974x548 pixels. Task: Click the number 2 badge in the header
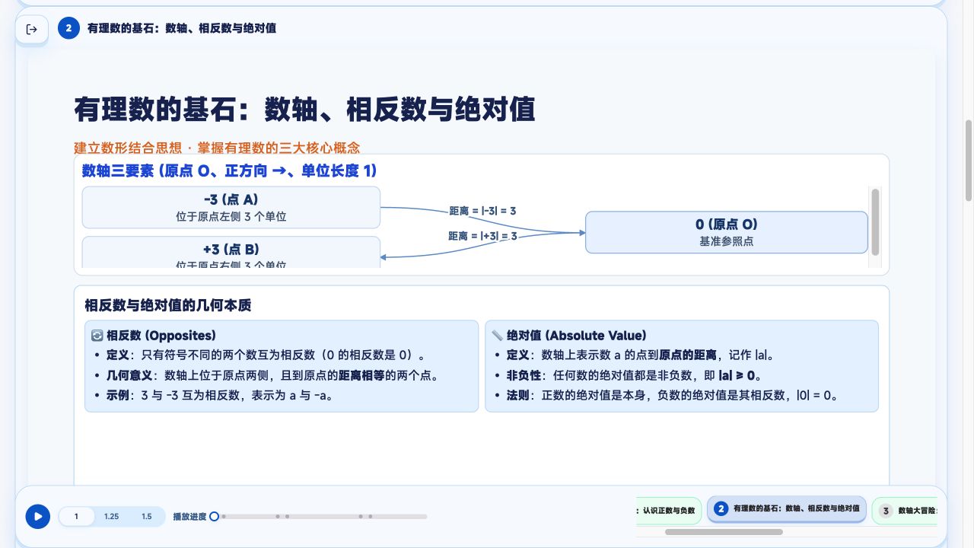pyautogui.click(x=68, y=28)
